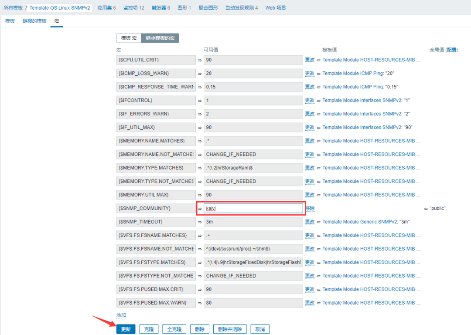Go to 应用集 6 section
The width and height of the screenshot is (471, 335).
coord(106,8)
